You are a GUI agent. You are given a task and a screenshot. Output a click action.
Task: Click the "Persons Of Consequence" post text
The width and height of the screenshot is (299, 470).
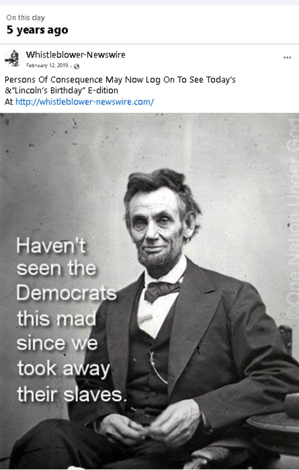pos(54,80)
